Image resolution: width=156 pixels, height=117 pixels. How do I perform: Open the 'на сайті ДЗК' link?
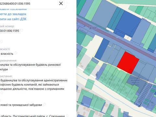13,19
